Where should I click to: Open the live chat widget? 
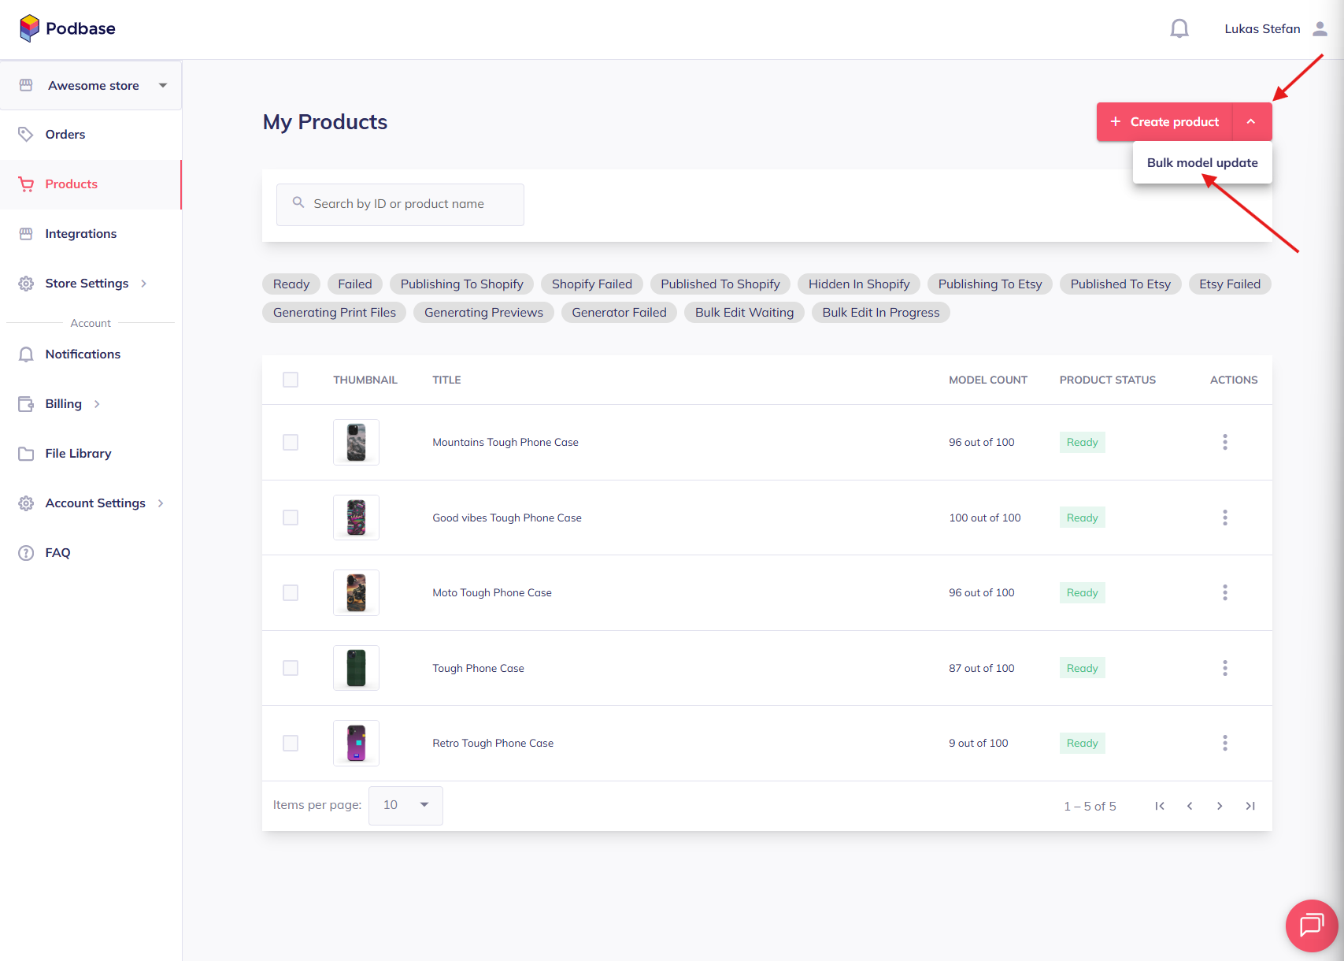pyautogui.click(x=1311, y=925)
